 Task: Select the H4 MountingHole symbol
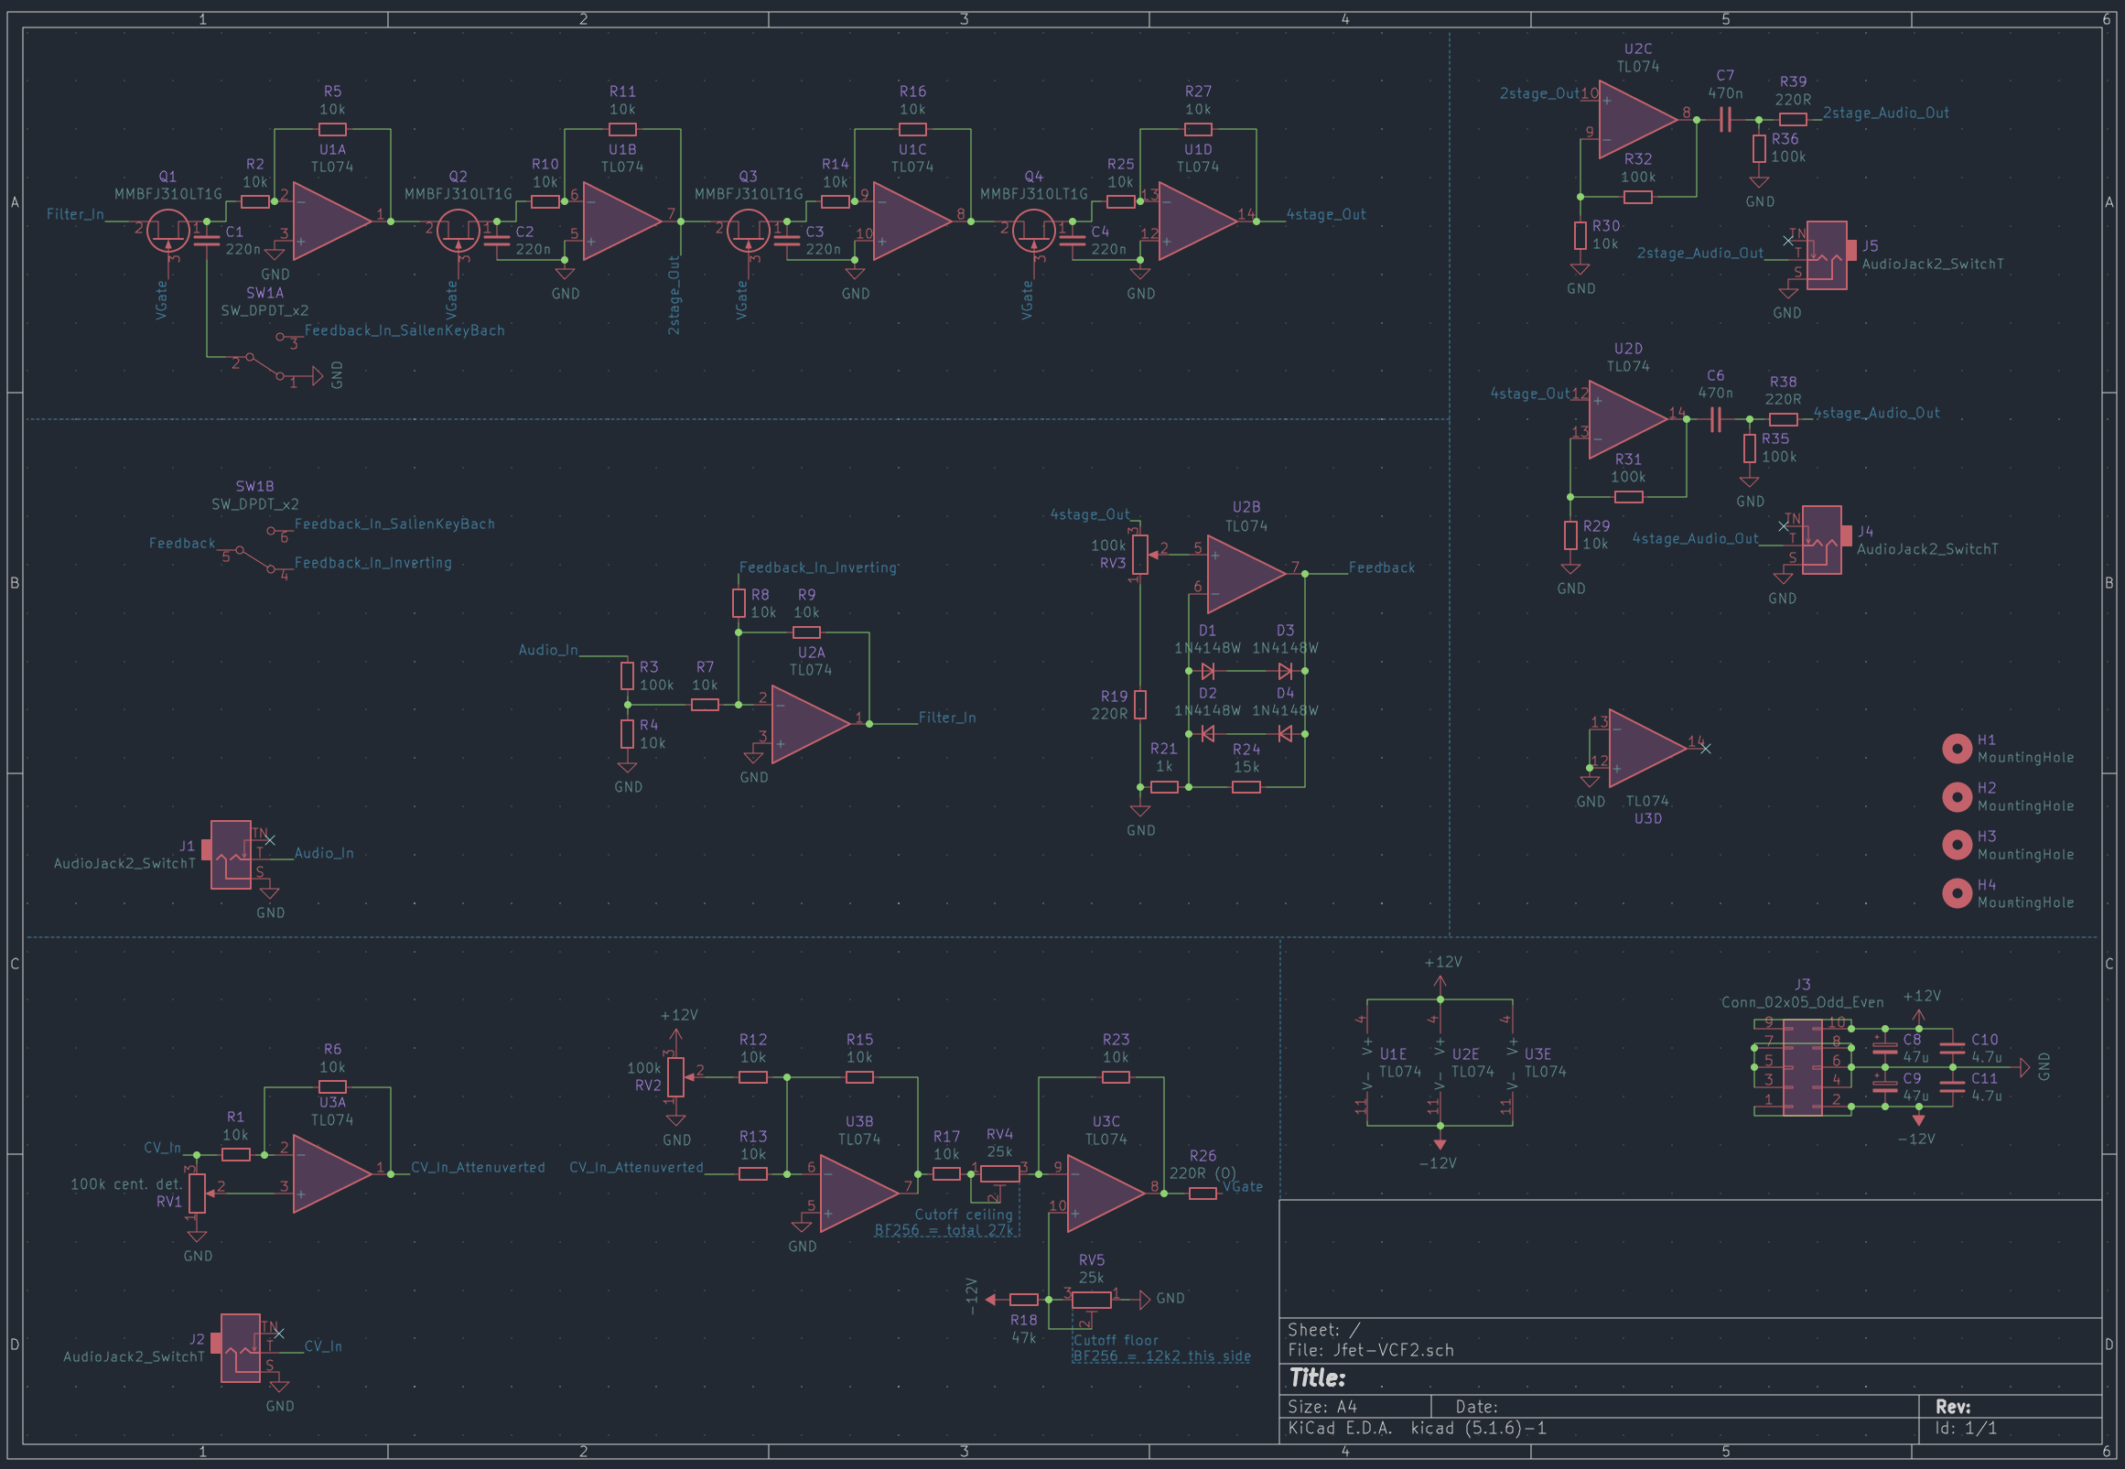coord(1957,892)
